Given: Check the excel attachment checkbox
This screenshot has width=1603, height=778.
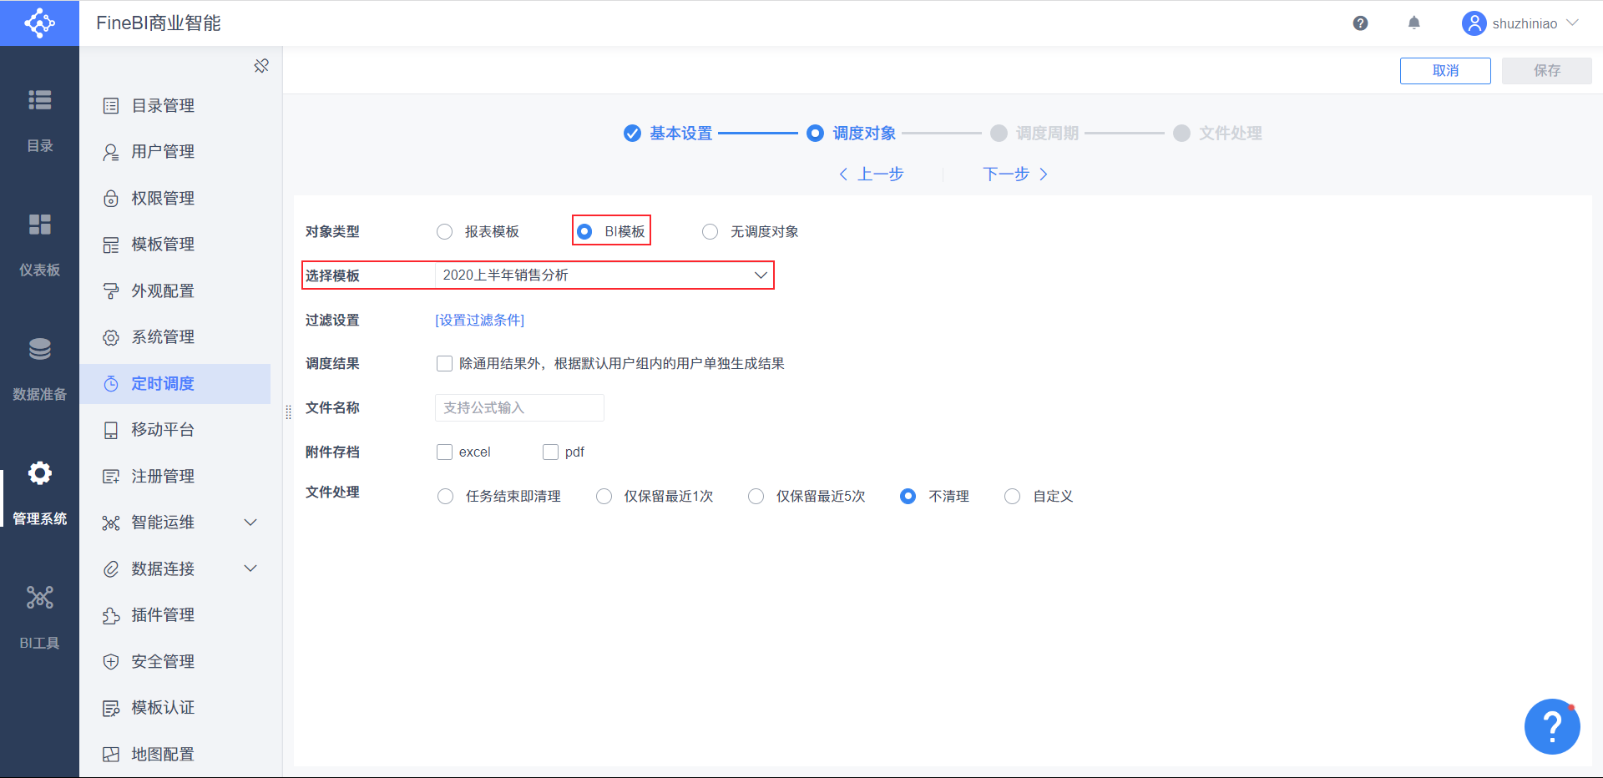Looking at the screenshot, I should 445,452.
